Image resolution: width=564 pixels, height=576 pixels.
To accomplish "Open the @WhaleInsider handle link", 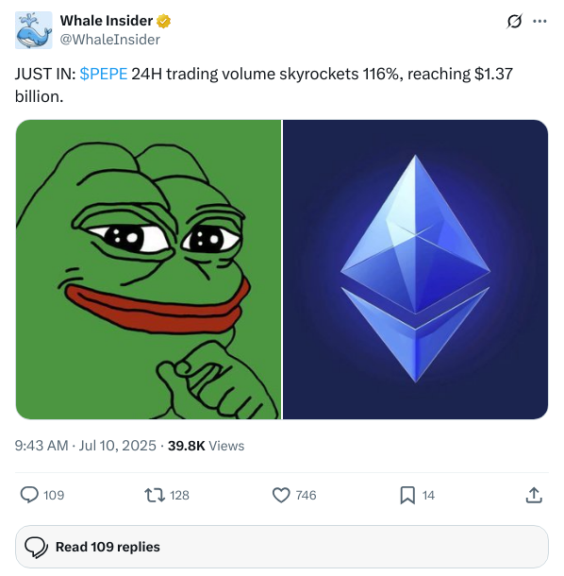I will pos(110,40).
